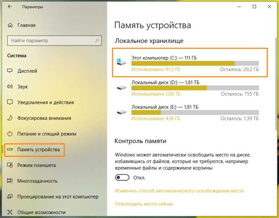Click the Focus assist moon icon
279x218 pixels.
tap(10, 118)
